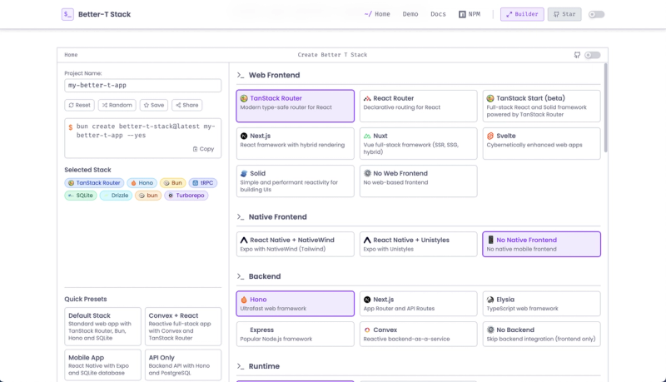The width and height of the screenshot is (666, 382).
Task: Select the Nuxt web frontend card
Action: [x=419, y=143]
